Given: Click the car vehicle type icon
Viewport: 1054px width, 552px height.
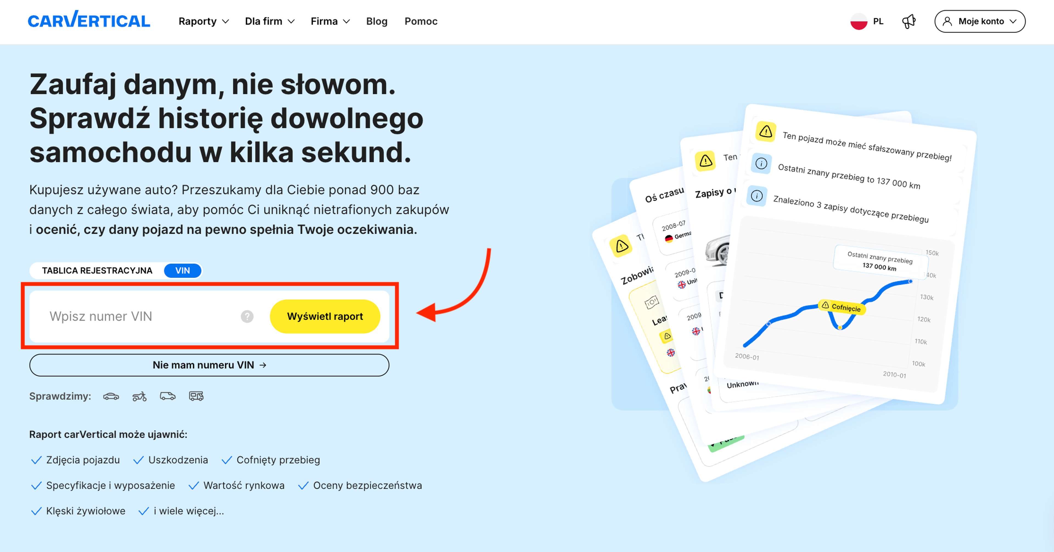Looking at the screenshot, I should pos(111,396).
